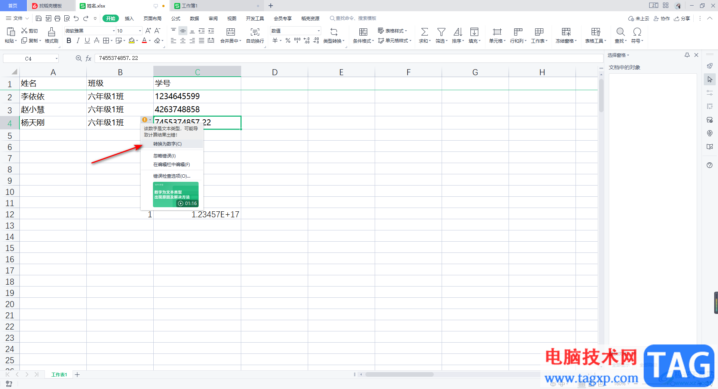Click the Sum (求和) sigma icon
The width and height of the screenshot is (718, 389).
coord(424,32)
